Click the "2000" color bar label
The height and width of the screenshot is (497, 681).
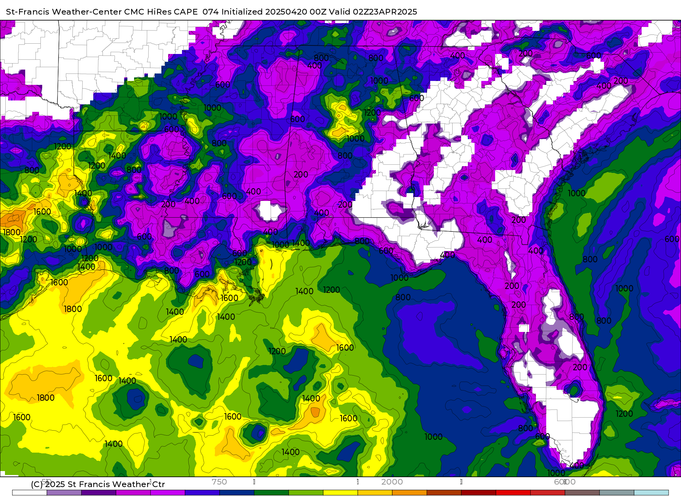pos(392,482)
